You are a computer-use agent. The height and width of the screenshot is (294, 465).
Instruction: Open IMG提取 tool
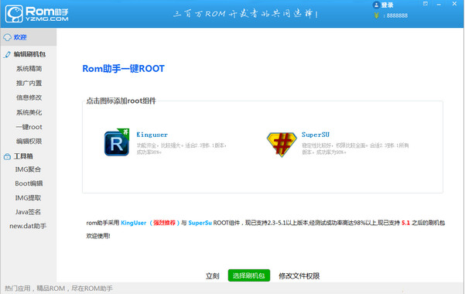click(x=28, y=198)
